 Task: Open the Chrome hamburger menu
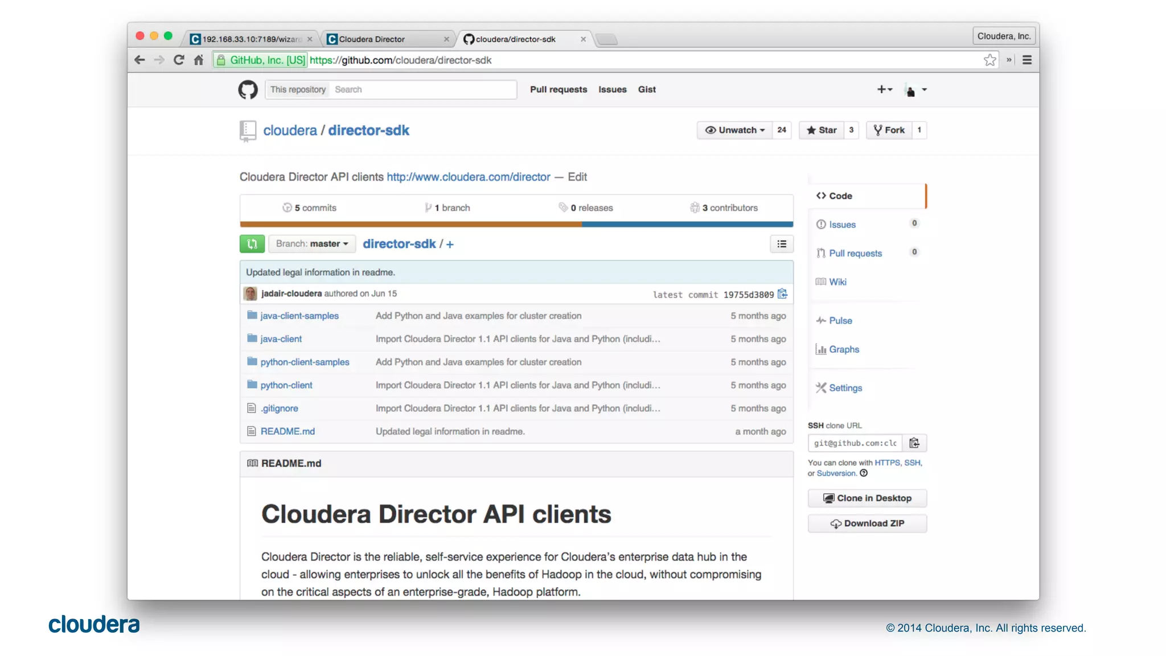click(x=1027, y=60)
